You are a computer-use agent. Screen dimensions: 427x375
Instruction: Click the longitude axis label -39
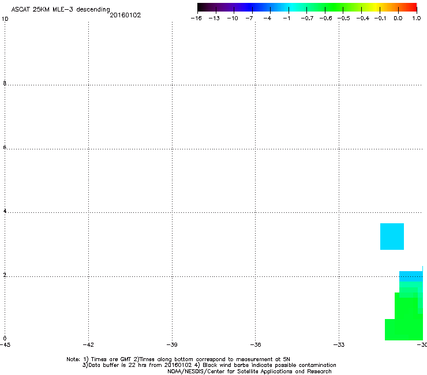click(x=172, y=345)
